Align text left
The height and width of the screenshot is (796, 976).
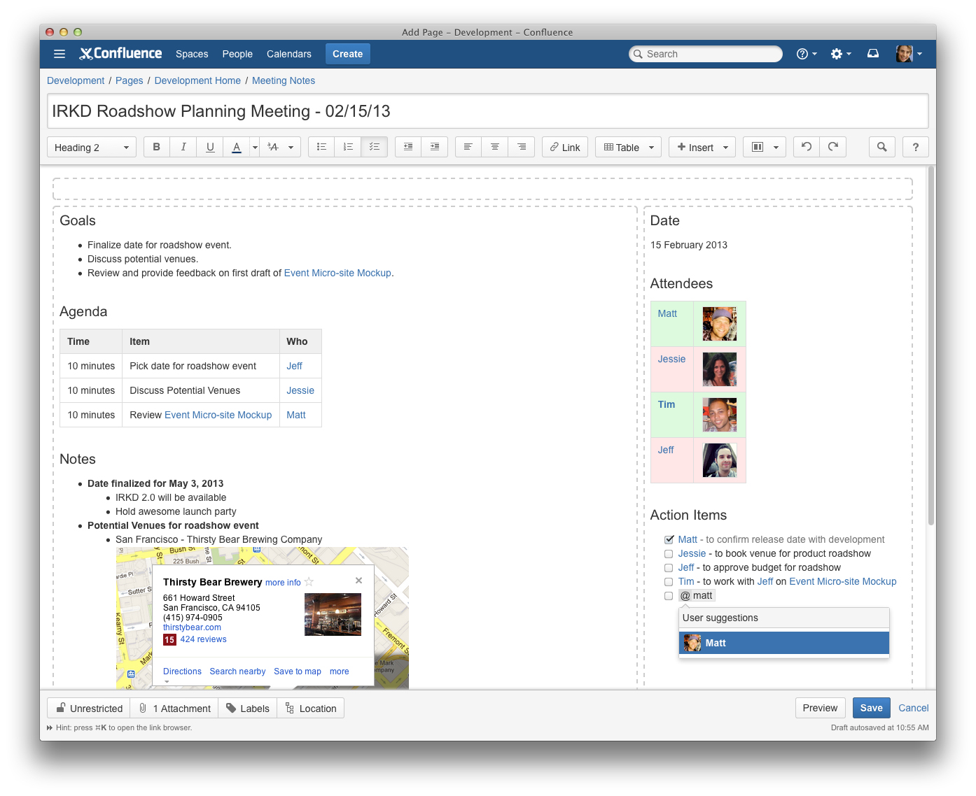coord(468,147)
